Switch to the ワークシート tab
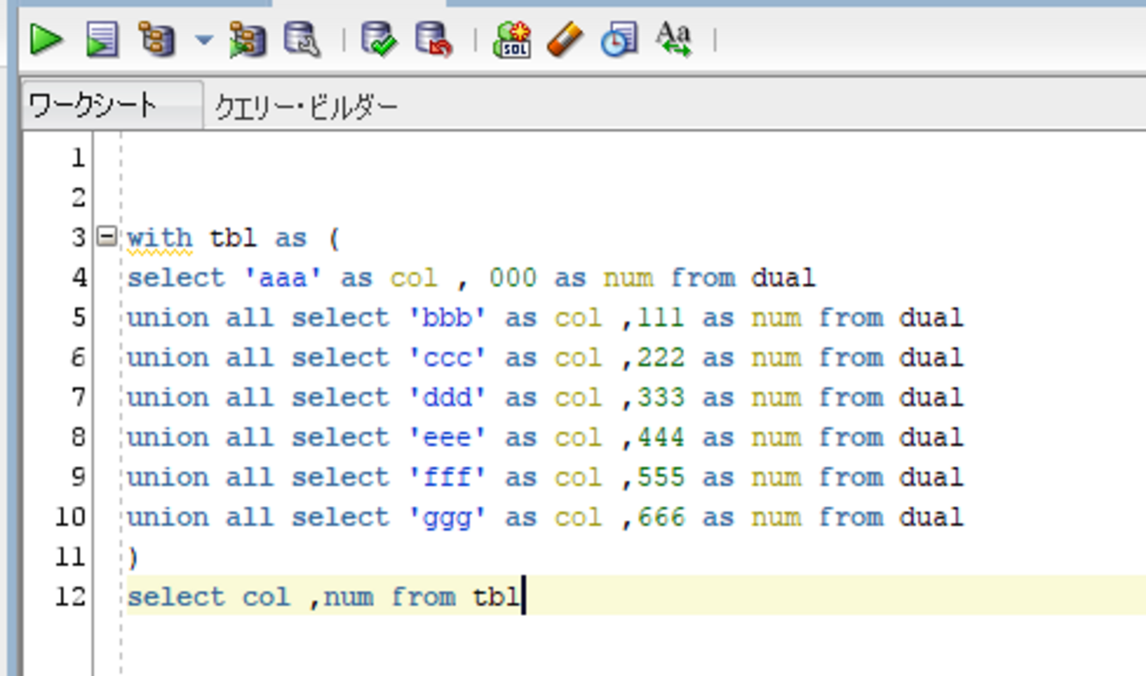 [93, 107]
